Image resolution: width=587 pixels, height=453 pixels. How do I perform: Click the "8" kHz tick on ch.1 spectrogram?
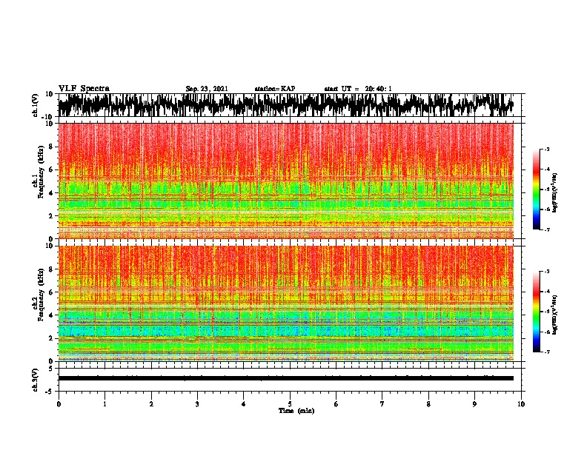pos(51,147)
